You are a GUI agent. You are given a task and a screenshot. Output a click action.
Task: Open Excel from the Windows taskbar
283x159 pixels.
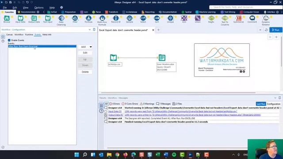pos(158,155)
